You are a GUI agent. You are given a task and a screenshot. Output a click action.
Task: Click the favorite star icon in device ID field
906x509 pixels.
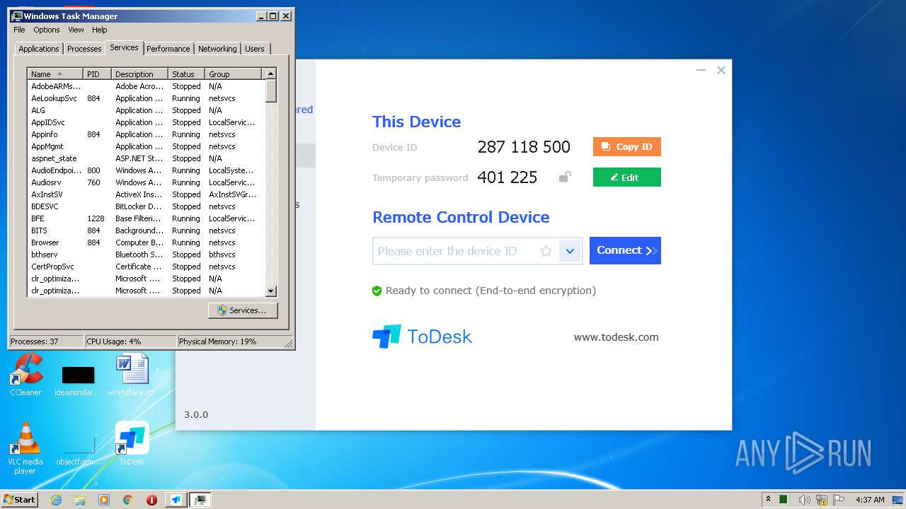click(x=546, y=251)
